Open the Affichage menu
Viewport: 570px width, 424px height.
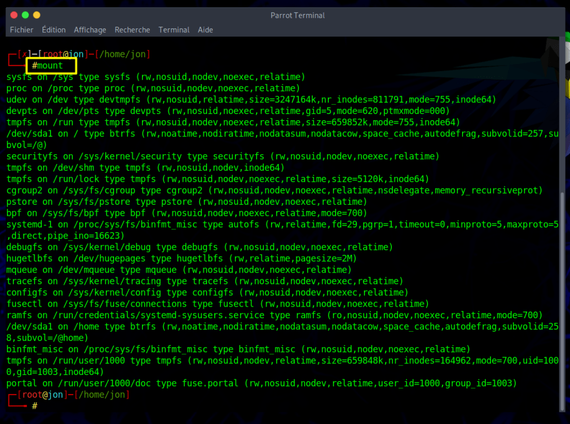pos(90,30)
